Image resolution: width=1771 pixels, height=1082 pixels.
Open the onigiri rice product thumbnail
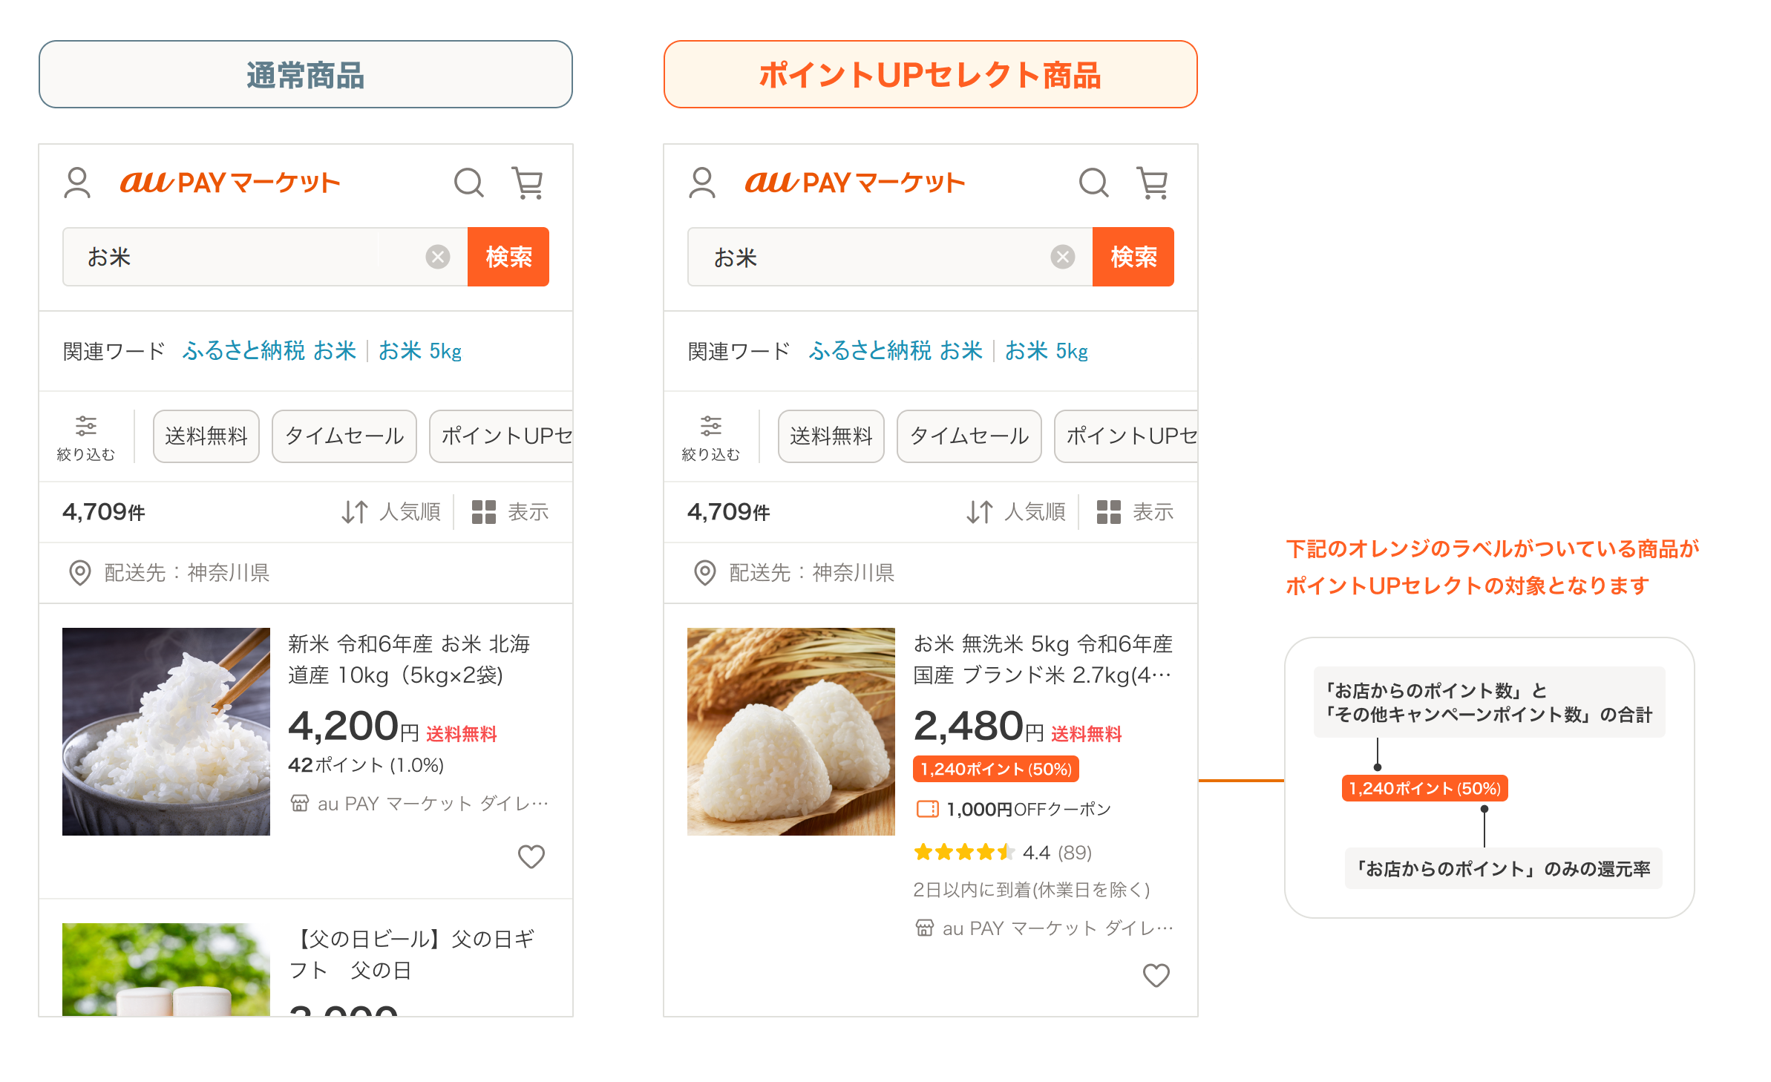tap(790, 732)
